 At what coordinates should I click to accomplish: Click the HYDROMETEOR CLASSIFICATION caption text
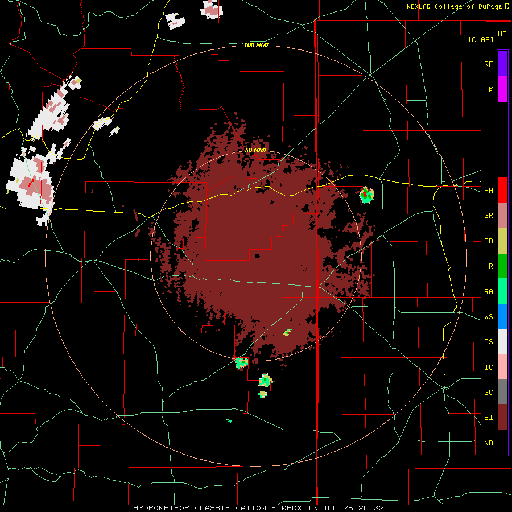point(200,508)
